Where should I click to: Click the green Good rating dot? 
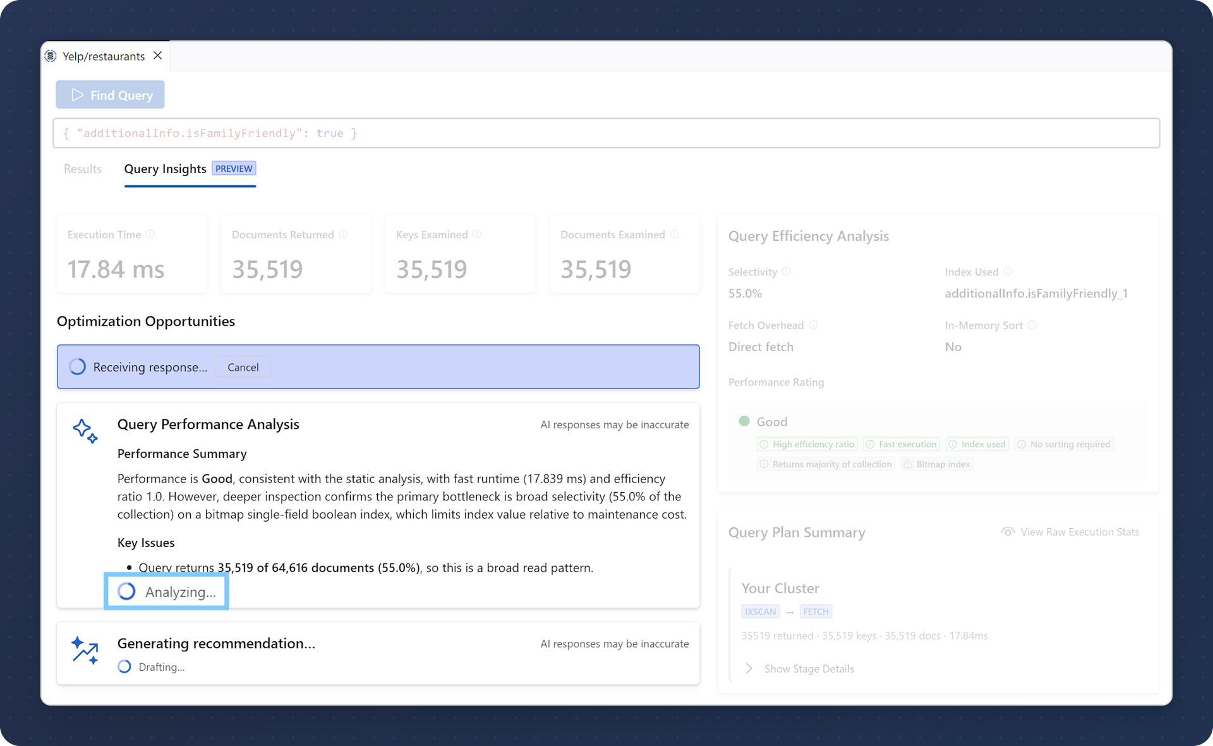tap(744, 421)
